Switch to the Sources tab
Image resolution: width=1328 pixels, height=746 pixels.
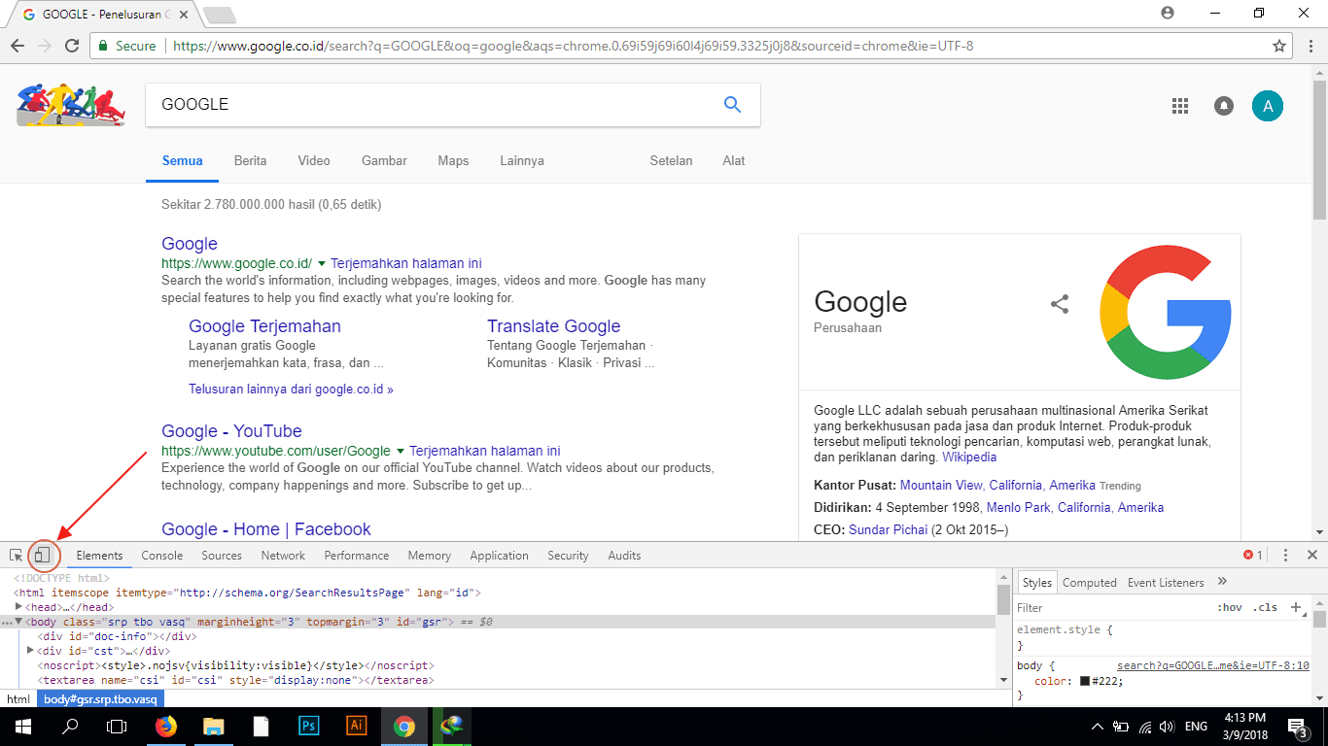pos(222,556)
